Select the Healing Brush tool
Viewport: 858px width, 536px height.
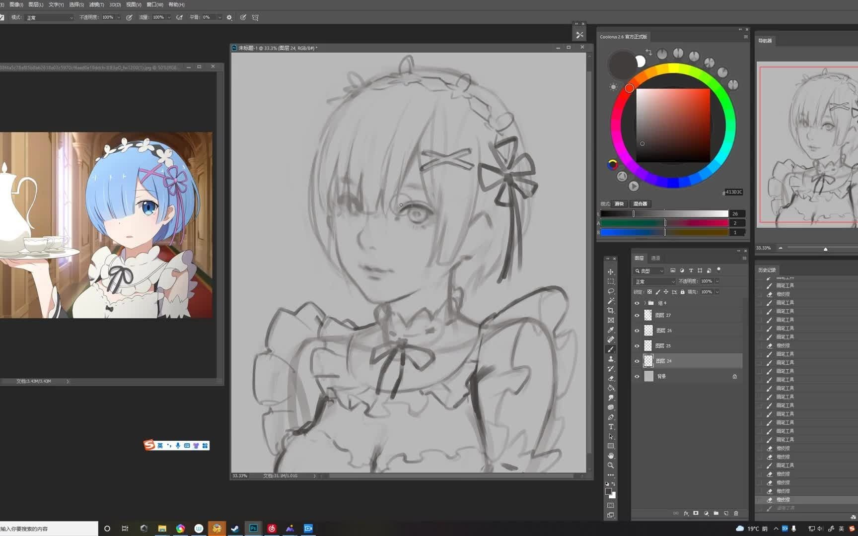[611, 339]
